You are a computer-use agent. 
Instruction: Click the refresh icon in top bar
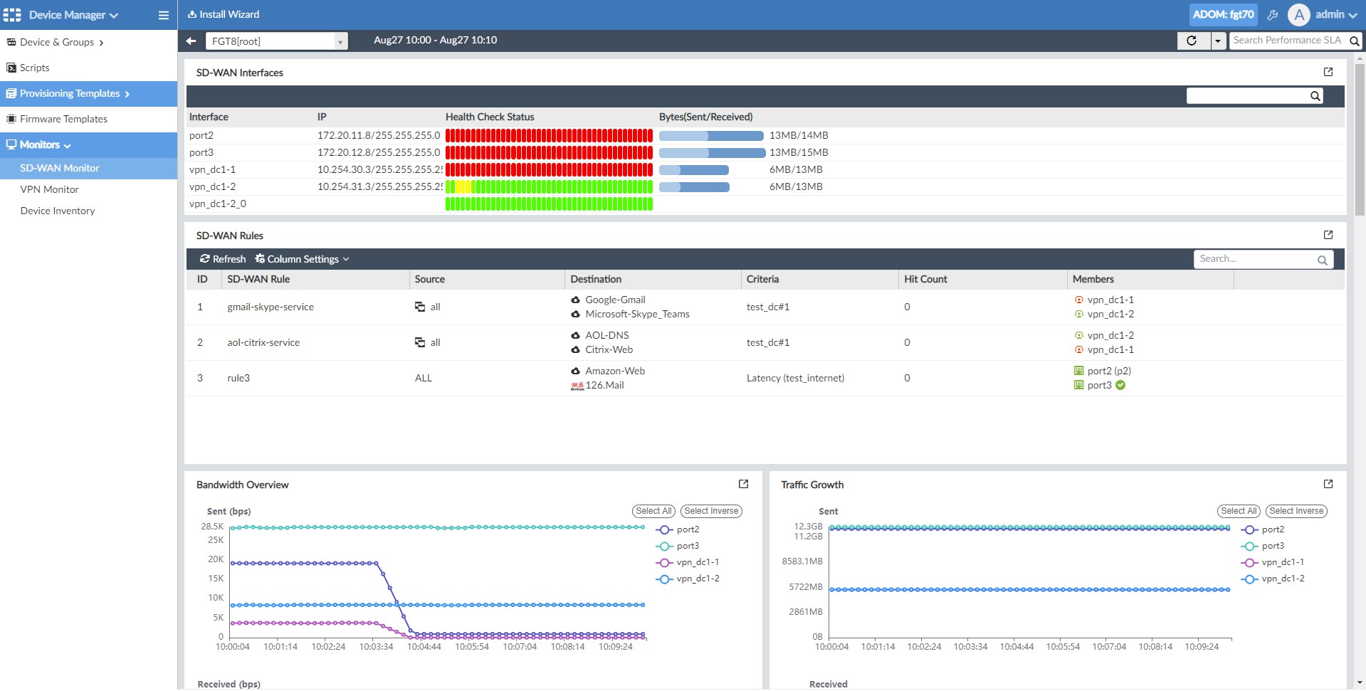pyautogui.click(x=1192, y=41)
